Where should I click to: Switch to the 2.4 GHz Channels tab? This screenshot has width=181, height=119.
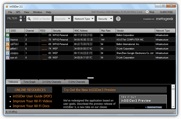[x=52, y=82]
